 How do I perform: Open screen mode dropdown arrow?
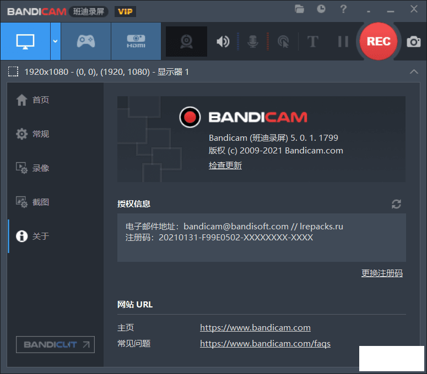(x=55, y=41)
